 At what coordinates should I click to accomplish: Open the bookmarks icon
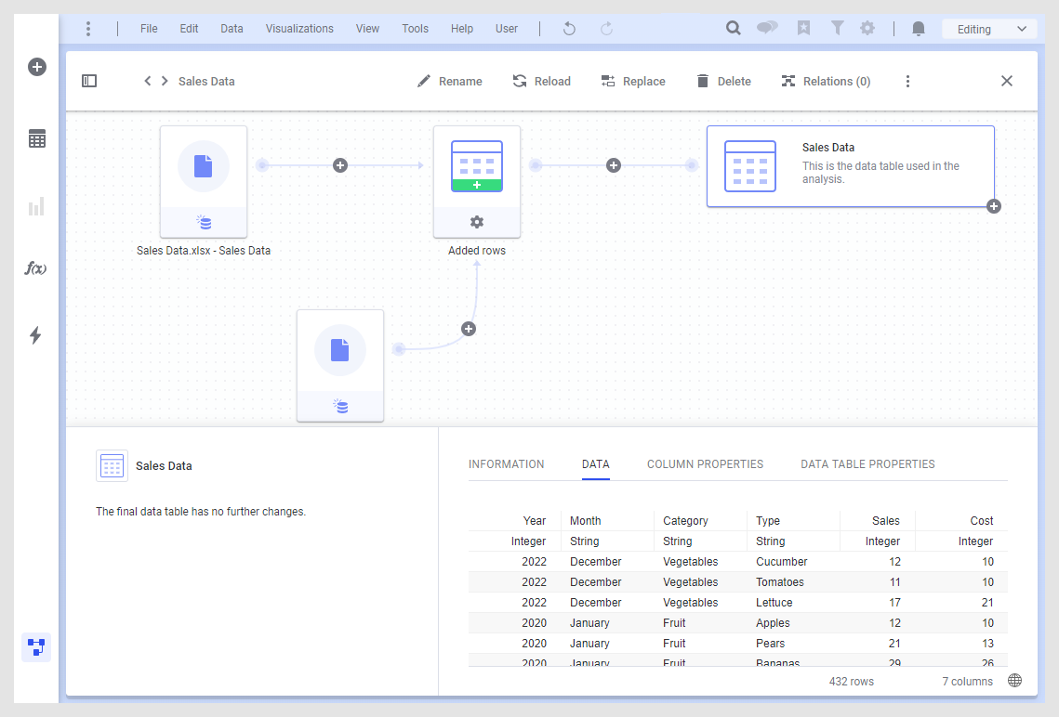803,28
